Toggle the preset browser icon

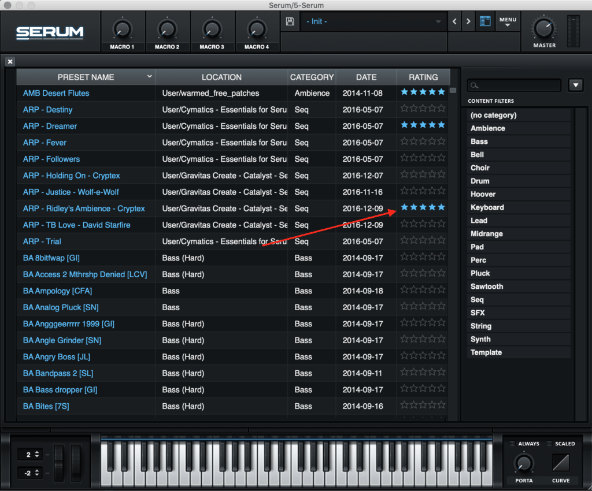485,21
